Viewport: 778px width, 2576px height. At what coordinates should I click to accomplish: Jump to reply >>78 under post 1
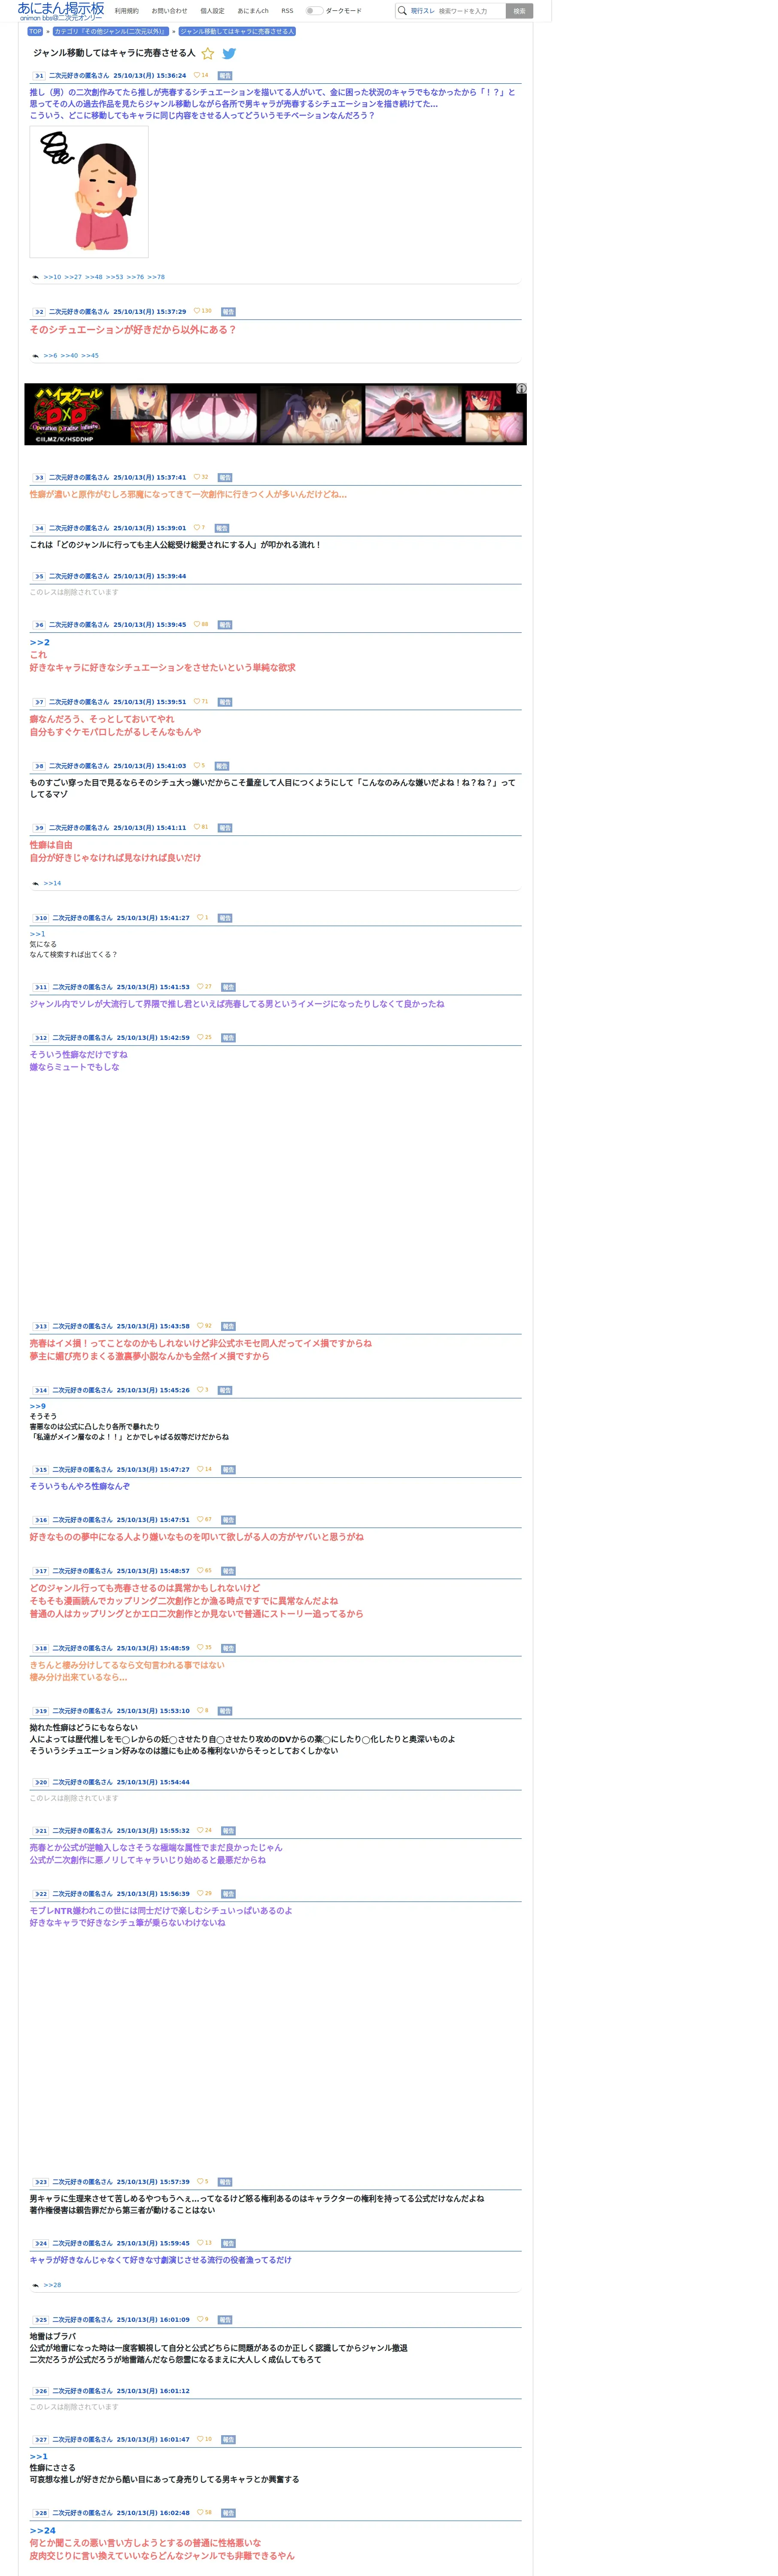tap(156, 277)
